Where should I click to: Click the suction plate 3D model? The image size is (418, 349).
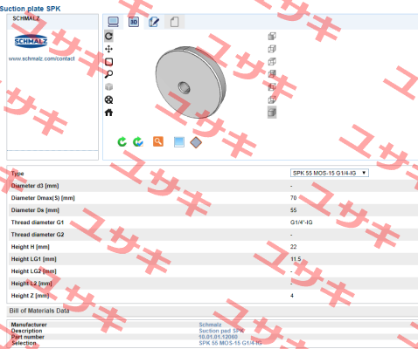tap(191, 82)
